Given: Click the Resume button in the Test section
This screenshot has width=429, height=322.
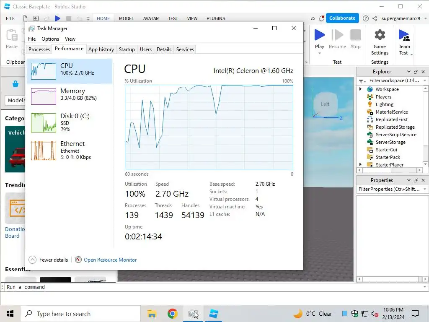Looking at the screenshot, I should [x=337, y=39].
